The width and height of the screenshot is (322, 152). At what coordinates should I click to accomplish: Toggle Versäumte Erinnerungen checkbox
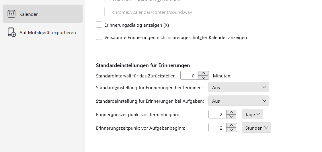(99, 37)
